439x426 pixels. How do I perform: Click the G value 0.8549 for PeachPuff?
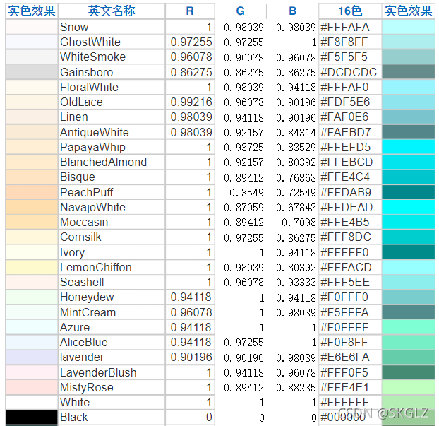coord(246,193)
